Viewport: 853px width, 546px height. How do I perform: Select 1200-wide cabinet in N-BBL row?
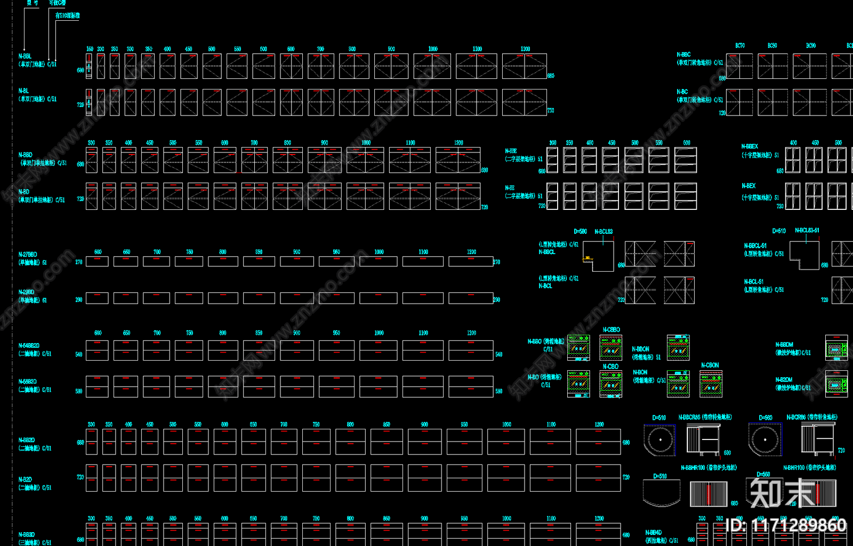524,66
